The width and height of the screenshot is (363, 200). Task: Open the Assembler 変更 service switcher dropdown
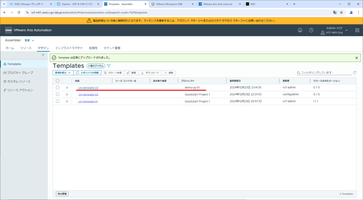click(29, 40)
